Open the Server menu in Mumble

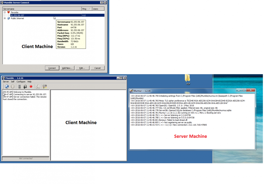[x=6, y=82]
